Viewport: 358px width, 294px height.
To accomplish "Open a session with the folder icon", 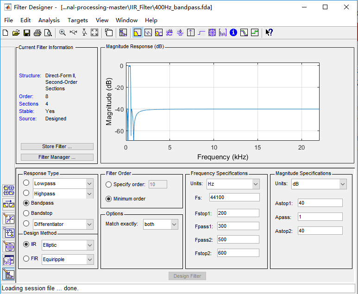I will (16, 33).
